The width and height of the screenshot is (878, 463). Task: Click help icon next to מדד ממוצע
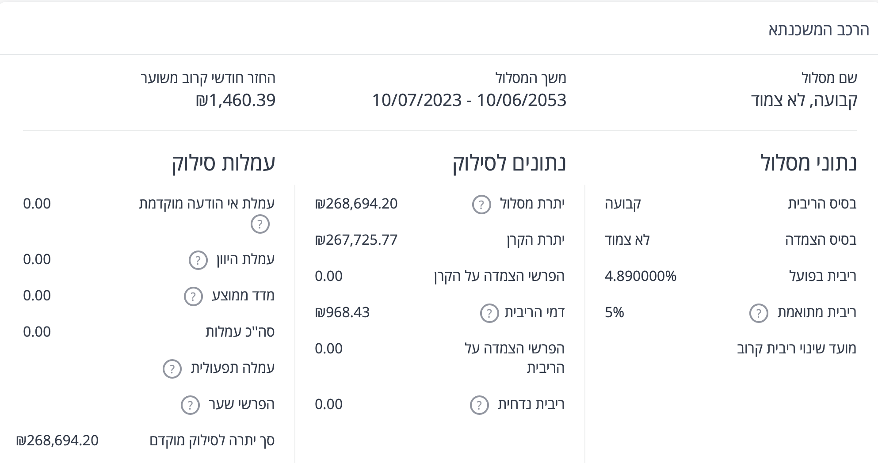(193, 296)
